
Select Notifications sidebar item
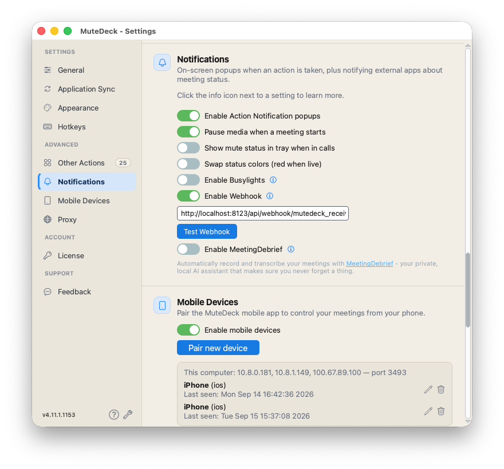tap(87, 182)
